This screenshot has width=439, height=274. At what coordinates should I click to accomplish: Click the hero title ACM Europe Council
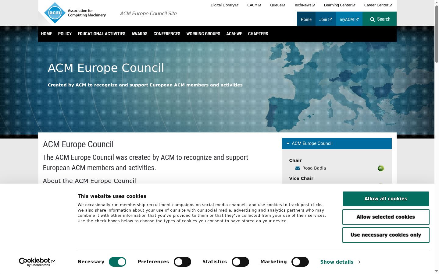tap(106, 68)
